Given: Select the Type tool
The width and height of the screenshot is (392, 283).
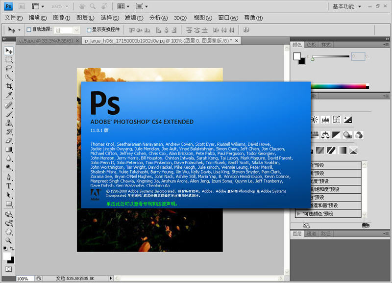Looking at the screenshot, I should 9,186.
